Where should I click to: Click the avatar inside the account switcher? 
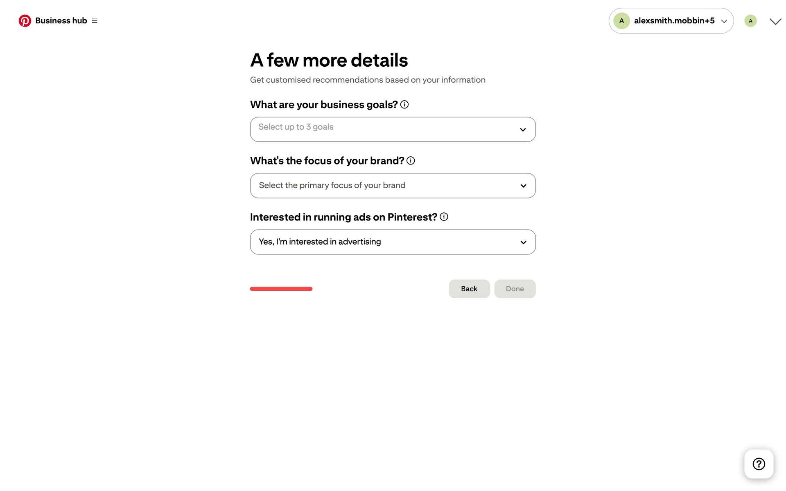coord(621,21)
